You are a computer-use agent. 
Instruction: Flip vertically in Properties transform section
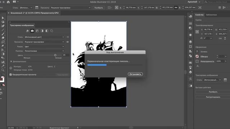225,38
